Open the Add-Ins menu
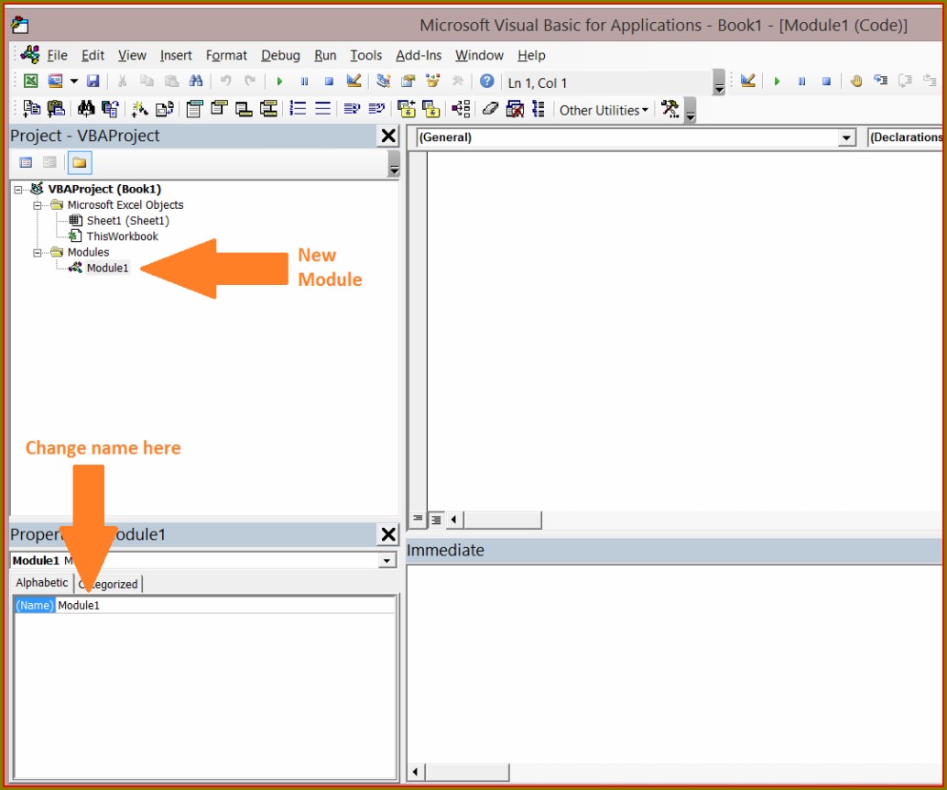The height and width of the screenshot is (790, 947). pyautogui.click(x=419, y=56)
